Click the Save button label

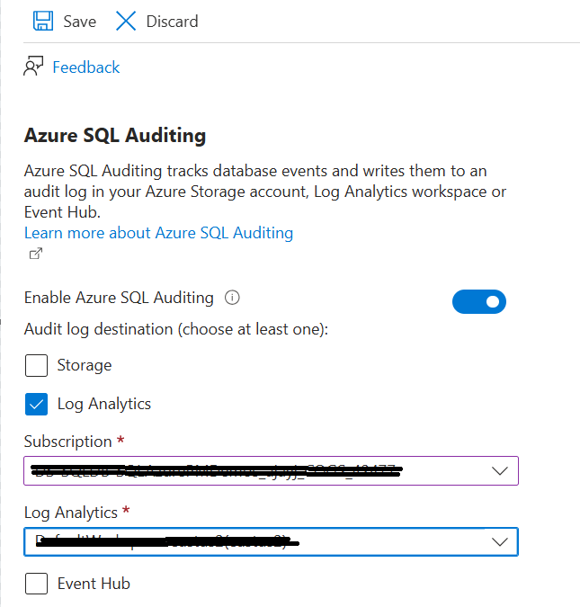pos(79,22)
